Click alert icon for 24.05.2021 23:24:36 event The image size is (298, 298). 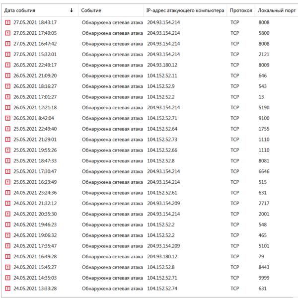click(x=7, y=193)
